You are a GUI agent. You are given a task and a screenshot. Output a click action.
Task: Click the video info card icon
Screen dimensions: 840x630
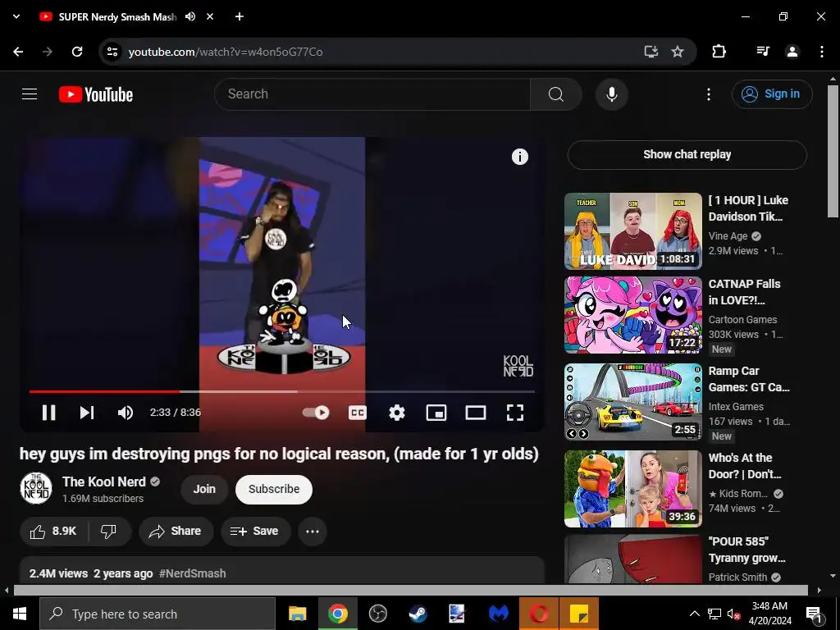[x=519, y=157]
